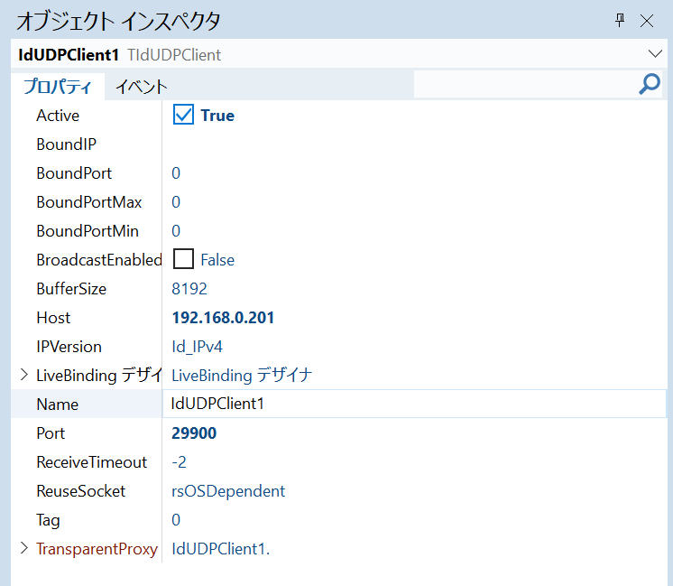Select the ReceiveTimeout property row
The width and height of the screenshot is (673, 586).
tap(91, 461)
